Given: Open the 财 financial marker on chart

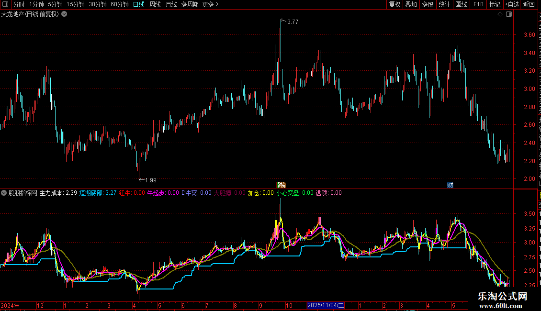Looking at the screenshot, I should click(450, 185).
